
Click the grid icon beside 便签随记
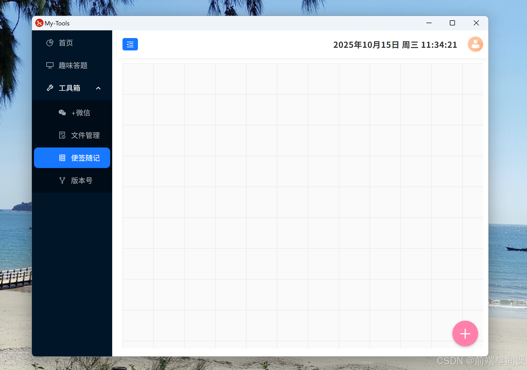(62, 158)
